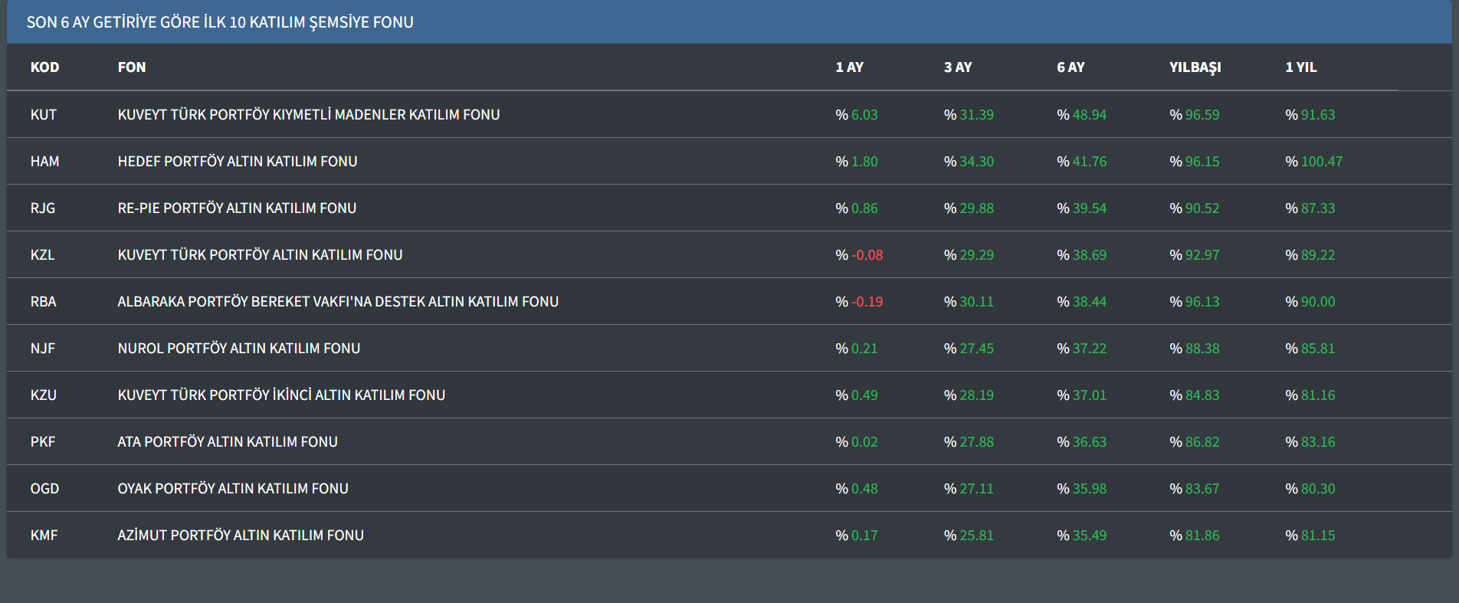Sort by the 6 AY column header

pos(1070,67)
